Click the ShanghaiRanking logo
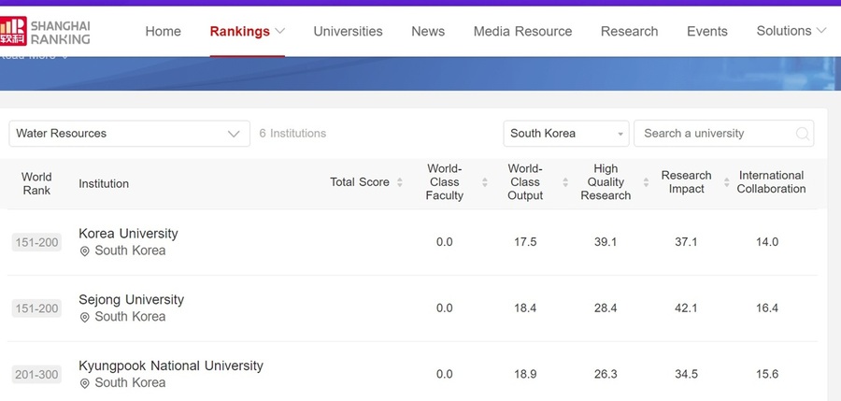 pos(47,31)
